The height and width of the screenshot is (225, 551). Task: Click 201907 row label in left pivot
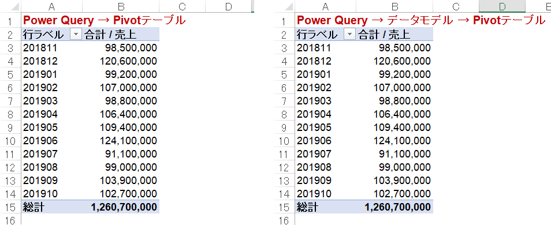pos(40,154)
